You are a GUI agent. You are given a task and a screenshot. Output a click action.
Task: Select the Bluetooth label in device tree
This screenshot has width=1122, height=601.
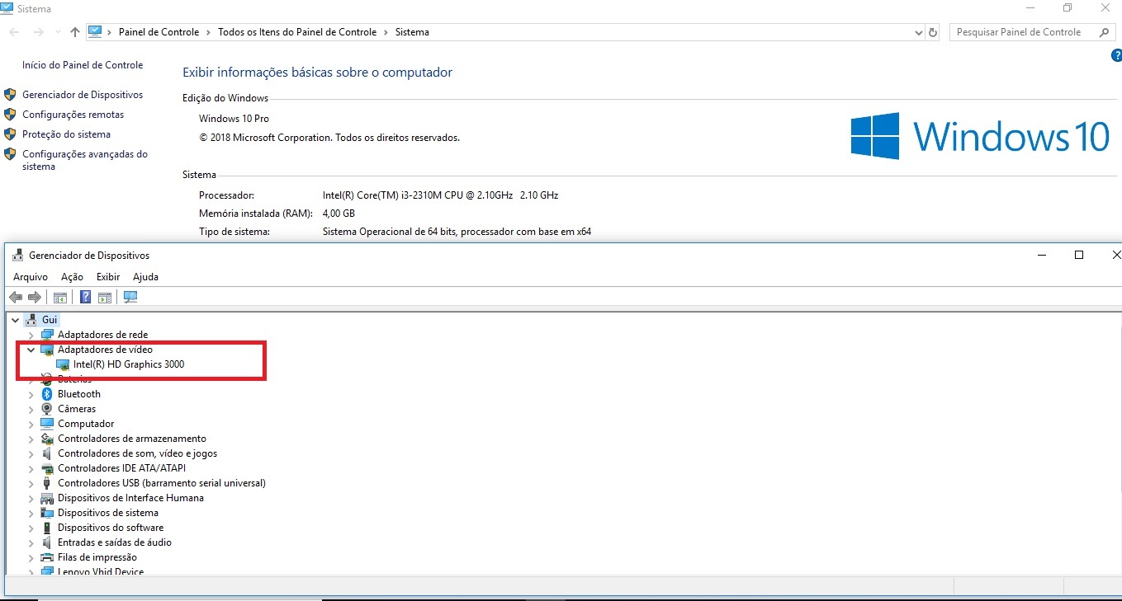(x=79, y=394)
